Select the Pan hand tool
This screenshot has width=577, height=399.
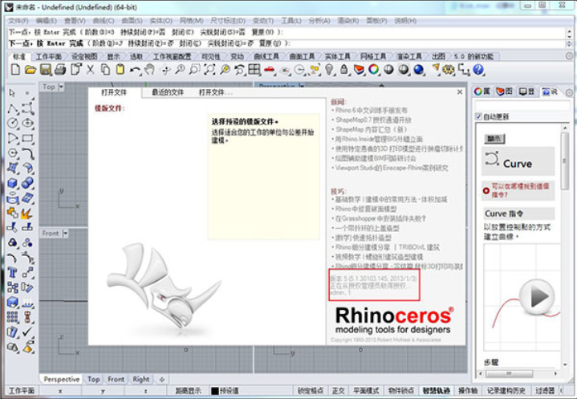pyautogui.click(x=149, y=71)
